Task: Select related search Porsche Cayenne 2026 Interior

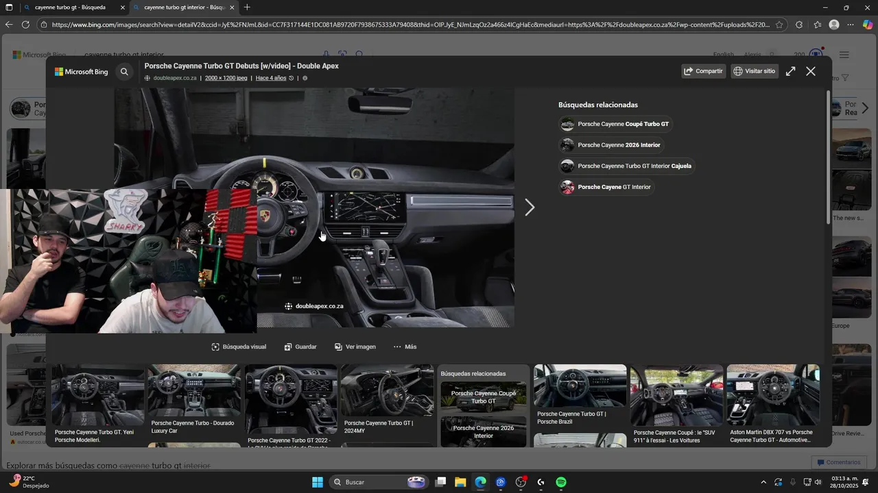Action: tap(611, 145)
